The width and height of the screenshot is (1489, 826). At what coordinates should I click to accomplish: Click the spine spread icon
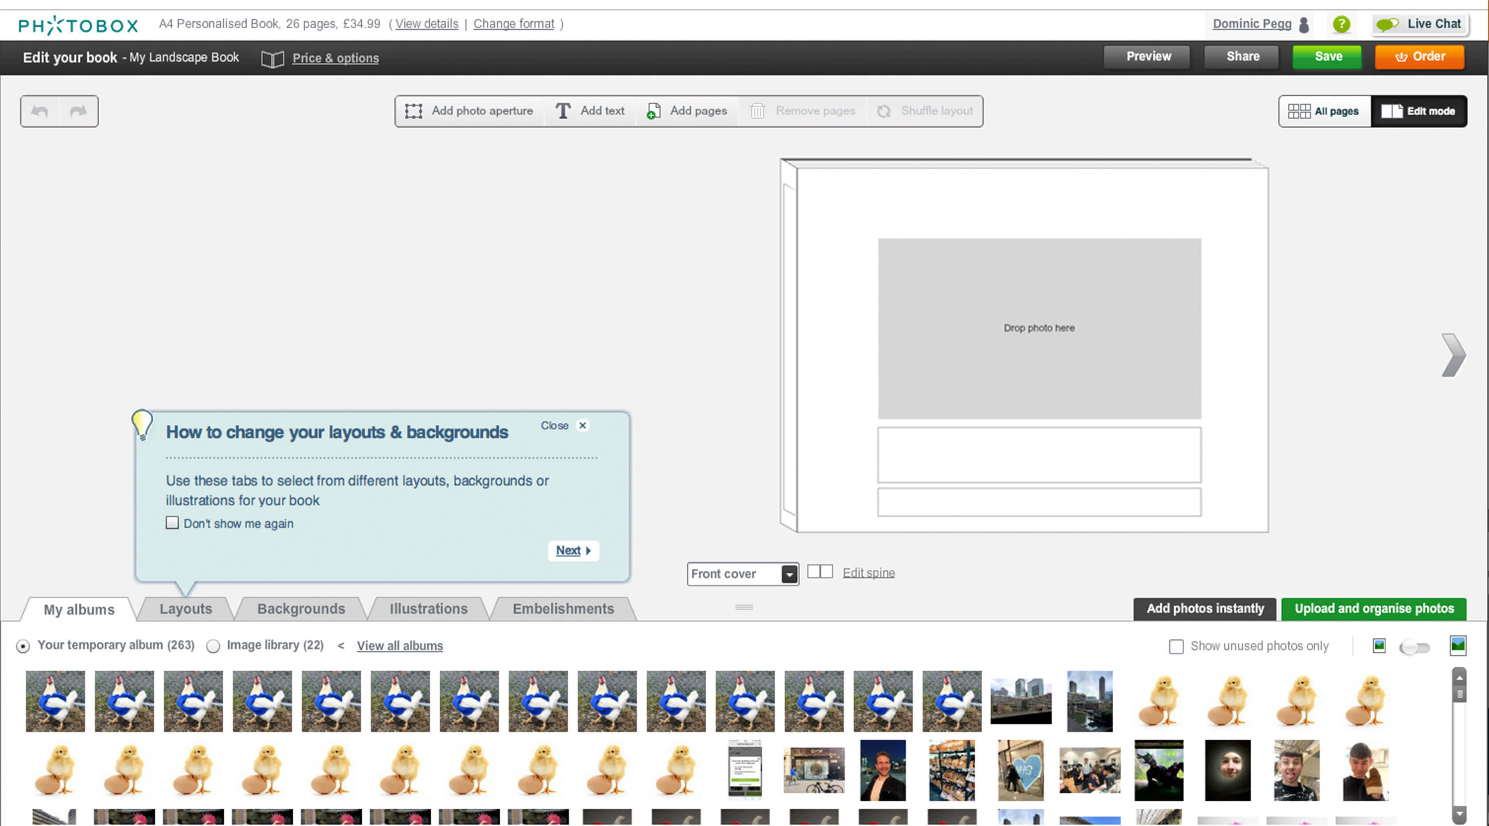coord(820,572)
